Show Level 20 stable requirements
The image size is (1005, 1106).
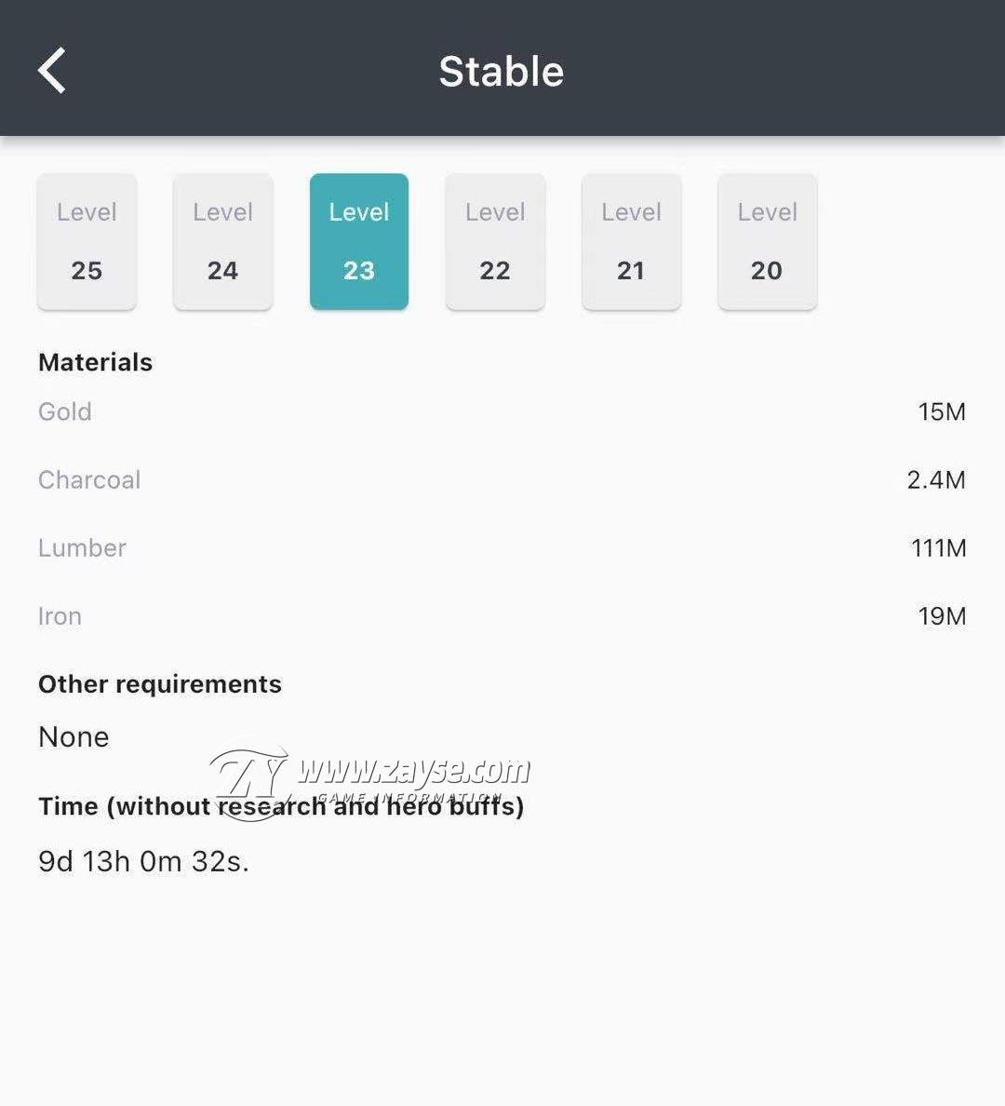768,241
